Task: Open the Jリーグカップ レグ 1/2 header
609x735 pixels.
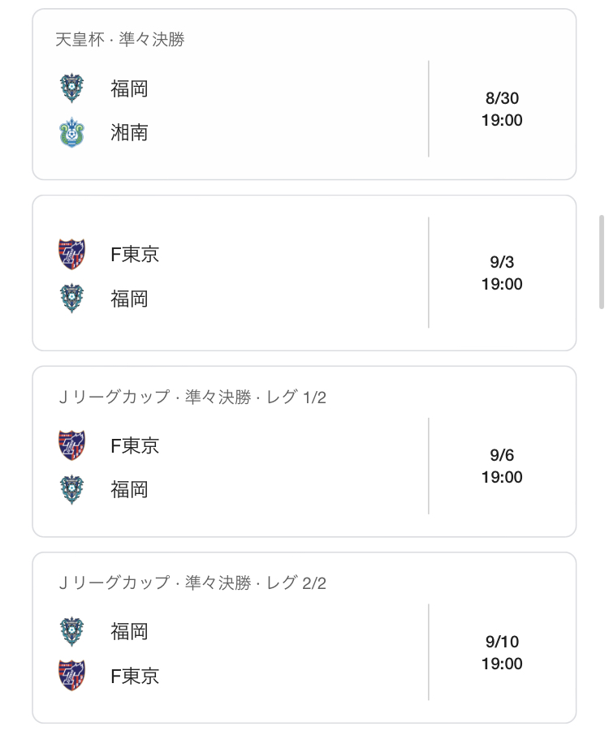Action: [x=192, y=397]
